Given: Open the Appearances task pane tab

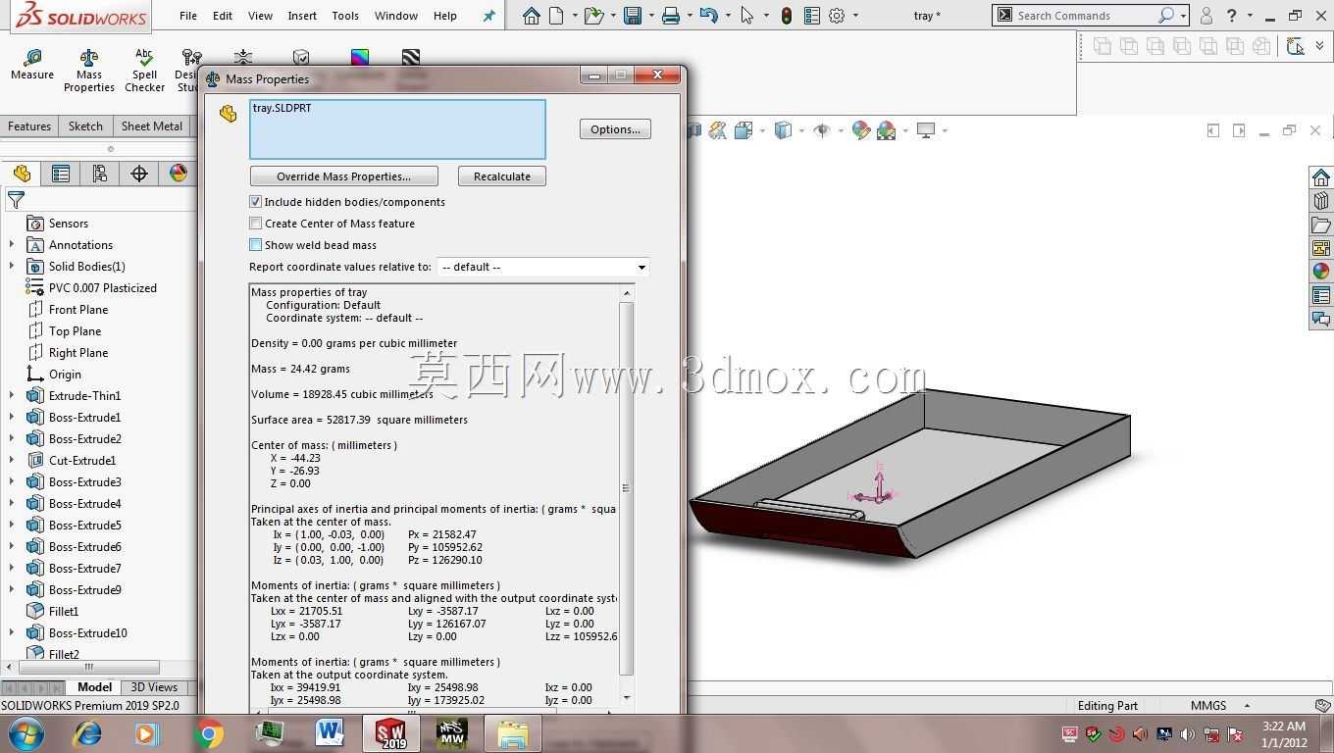Looking at the screenshot, I should point(1321,272).
